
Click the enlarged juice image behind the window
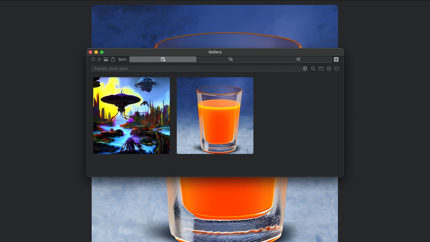pos(215,208)
